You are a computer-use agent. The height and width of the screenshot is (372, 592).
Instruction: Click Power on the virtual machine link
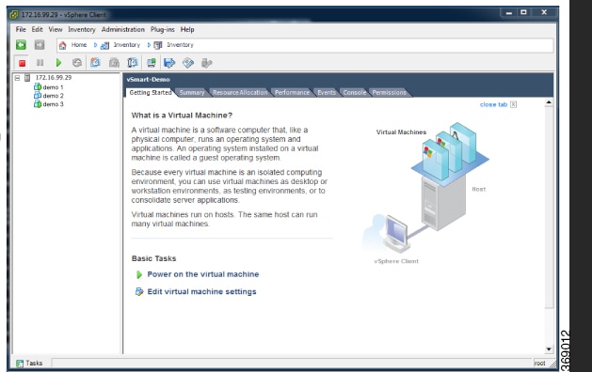click(203, 274)
